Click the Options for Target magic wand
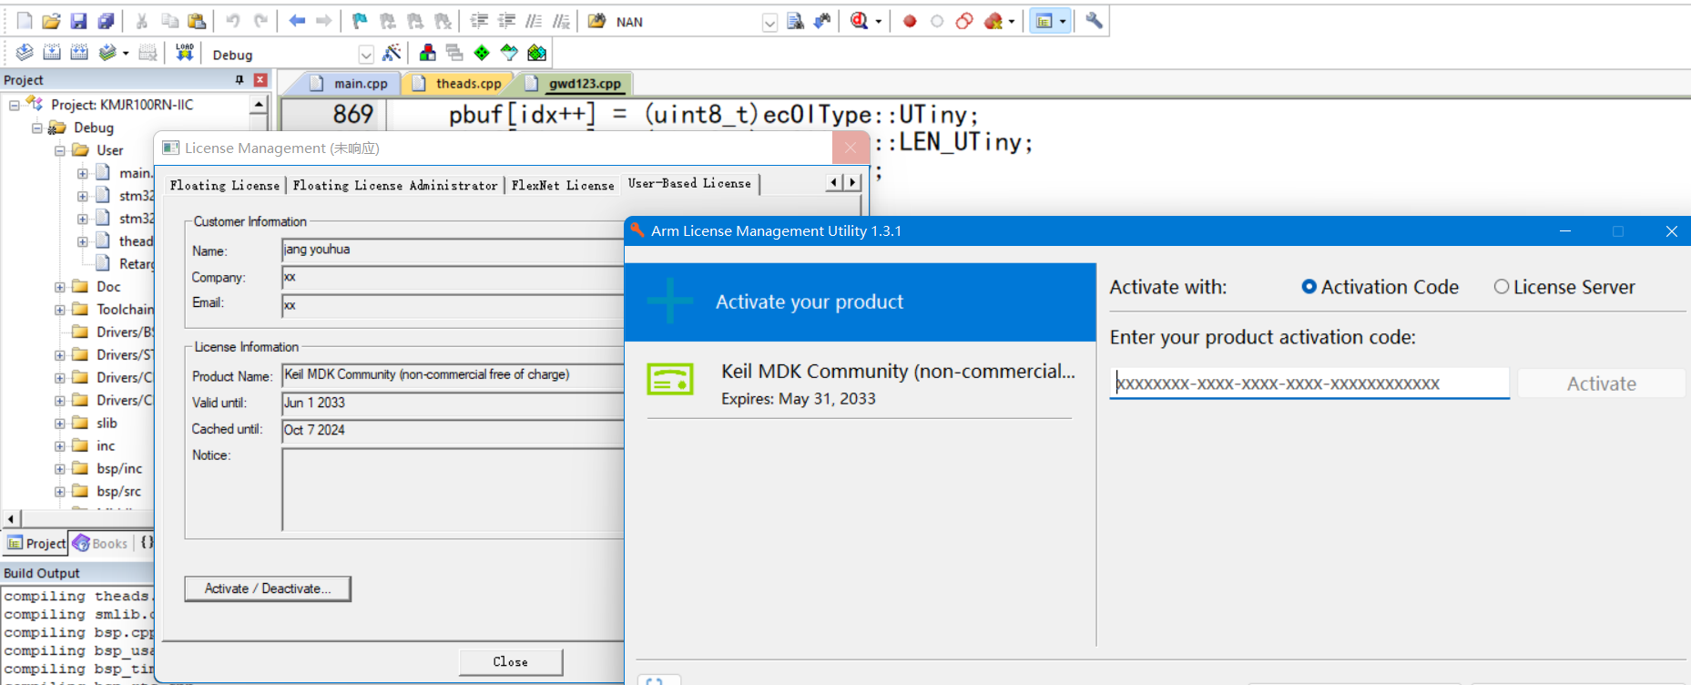Viewport: 1691px width, 685px height. coord(392,54)
